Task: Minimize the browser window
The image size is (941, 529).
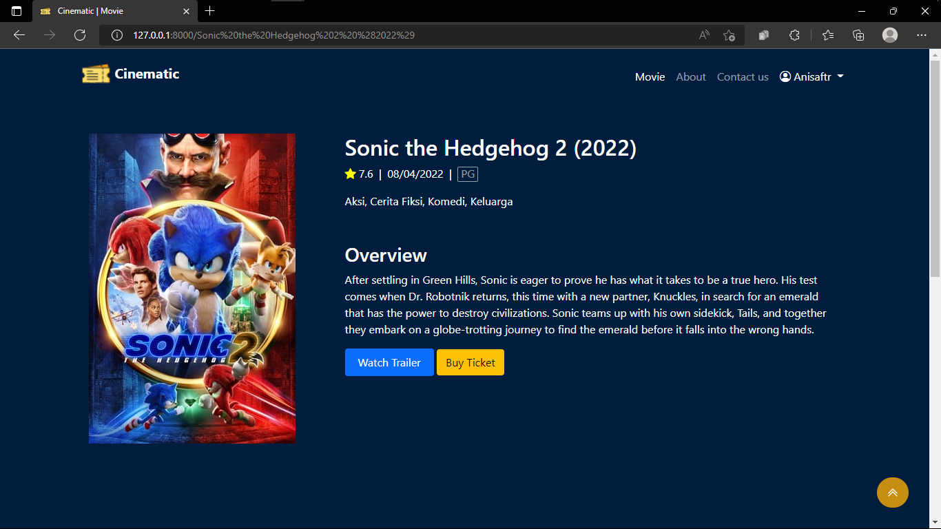Action: click(862, 11)
